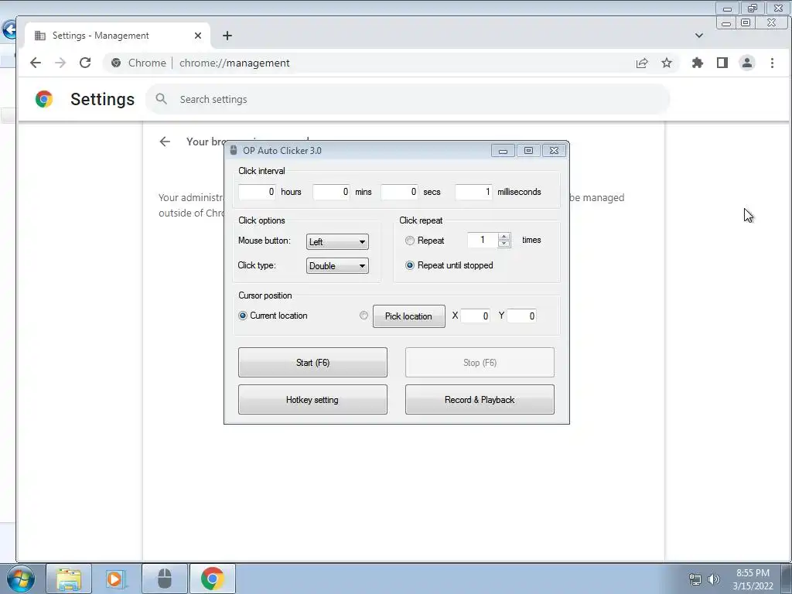
Task: Click the Pick location button
Action: tap(409, 316)
